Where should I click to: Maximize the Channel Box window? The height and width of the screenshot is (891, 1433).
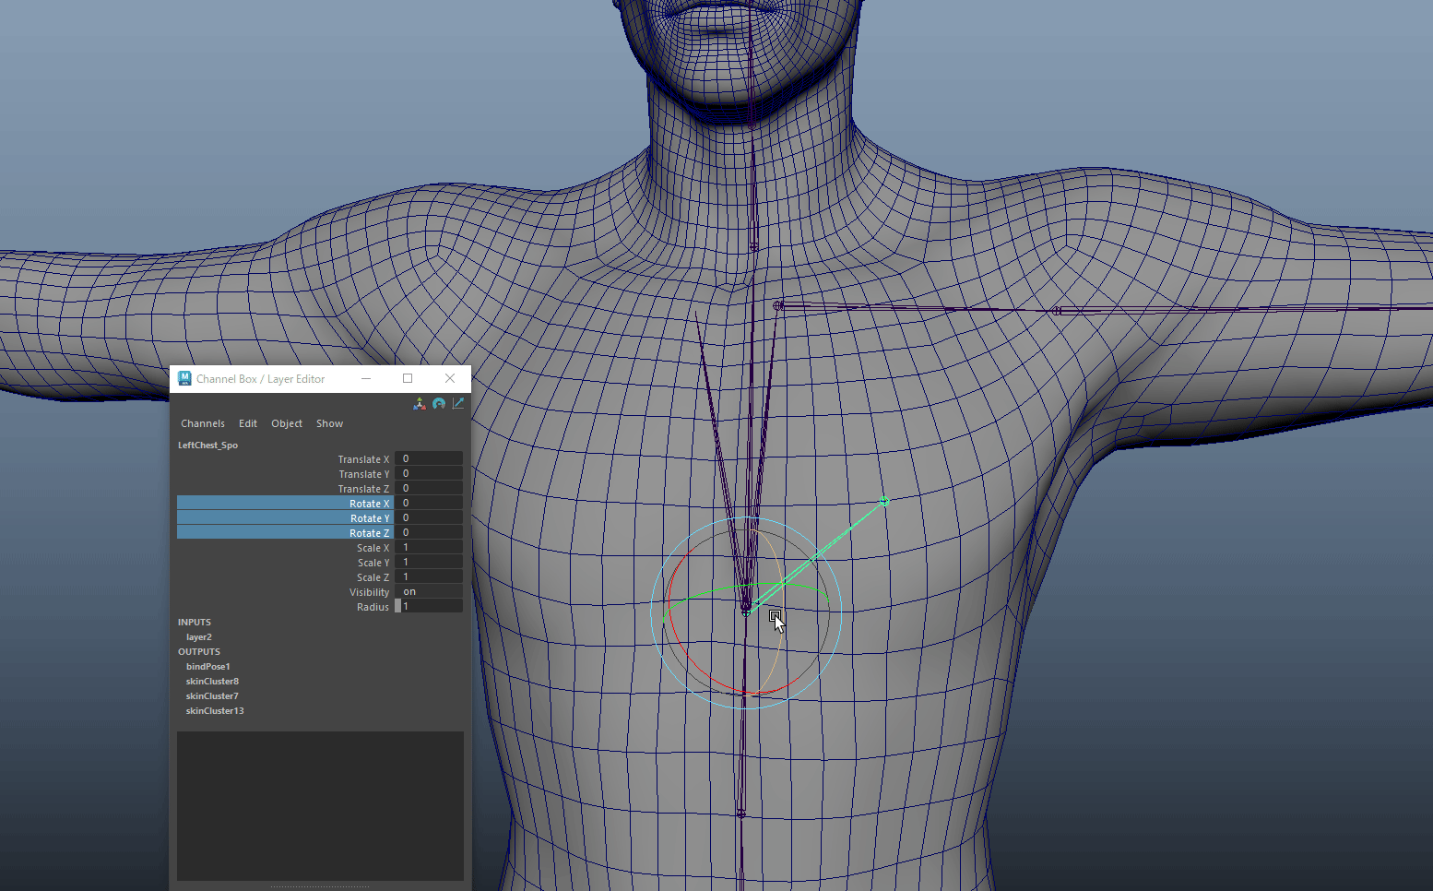point(408,379)
